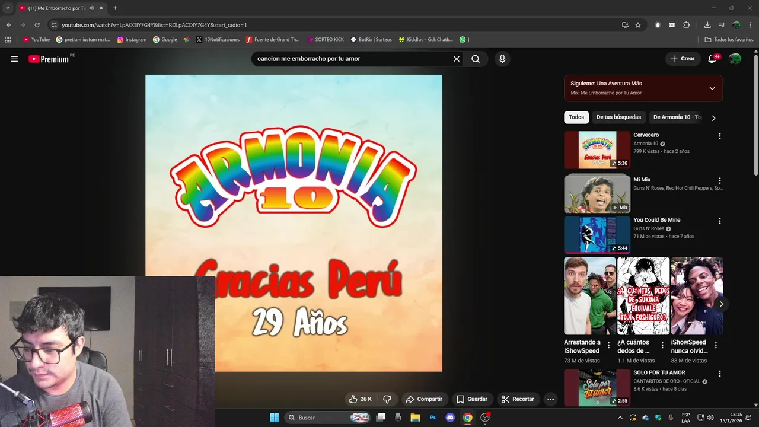Open Discord from the taskbar
Screen dimensions: 759x427
pyautogui.click(x=450, y=418)
